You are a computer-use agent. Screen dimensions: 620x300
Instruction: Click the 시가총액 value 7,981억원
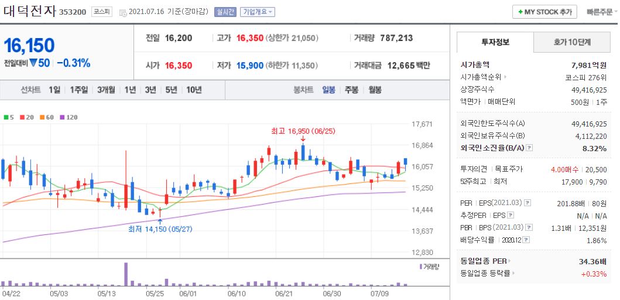pyautogui.click(x=588, y=65)
